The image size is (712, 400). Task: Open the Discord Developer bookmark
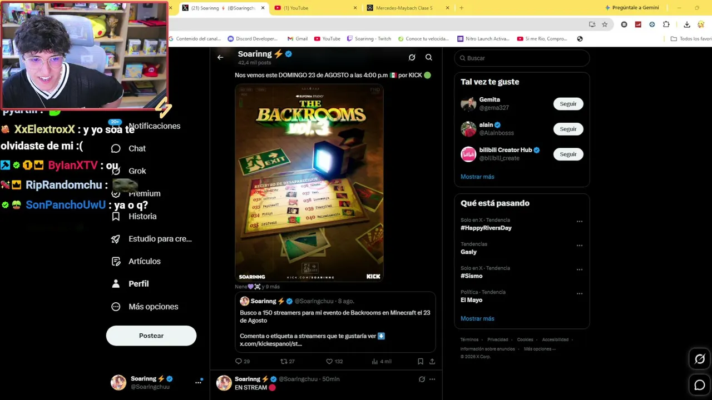[253, 39]
